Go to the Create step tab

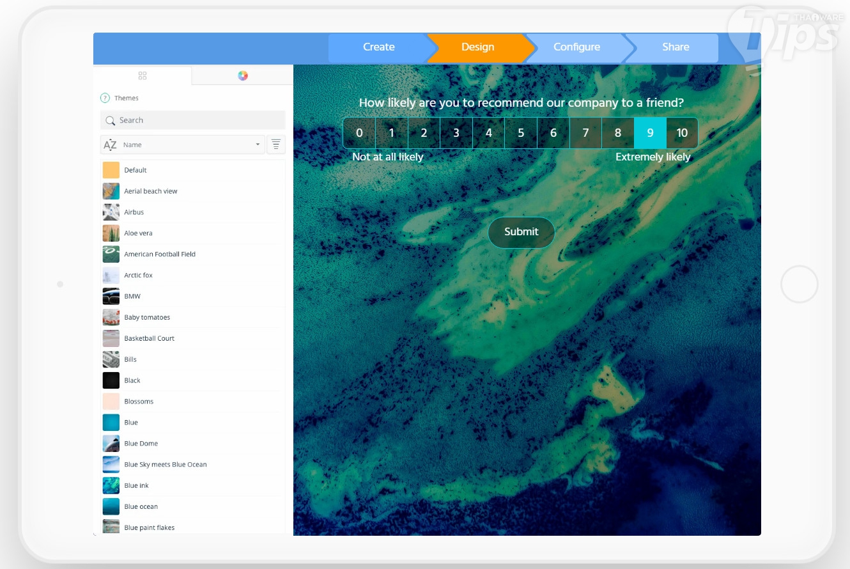click(378, 47)
